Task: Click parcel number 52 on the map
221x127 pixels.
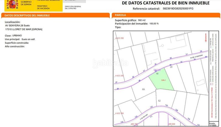Action: [159, 101]
